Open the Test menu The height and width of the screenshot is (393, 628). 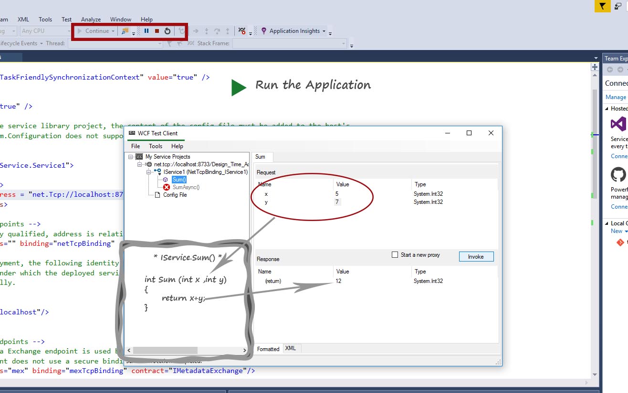[x=67, y=20]
